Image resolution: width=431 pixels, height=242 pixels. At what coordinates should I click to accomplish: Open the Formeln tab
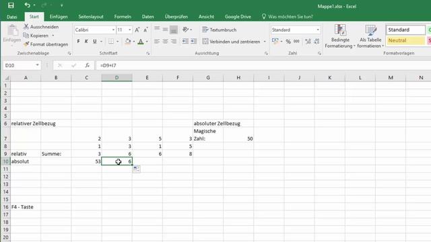click(x=123, y=17)
